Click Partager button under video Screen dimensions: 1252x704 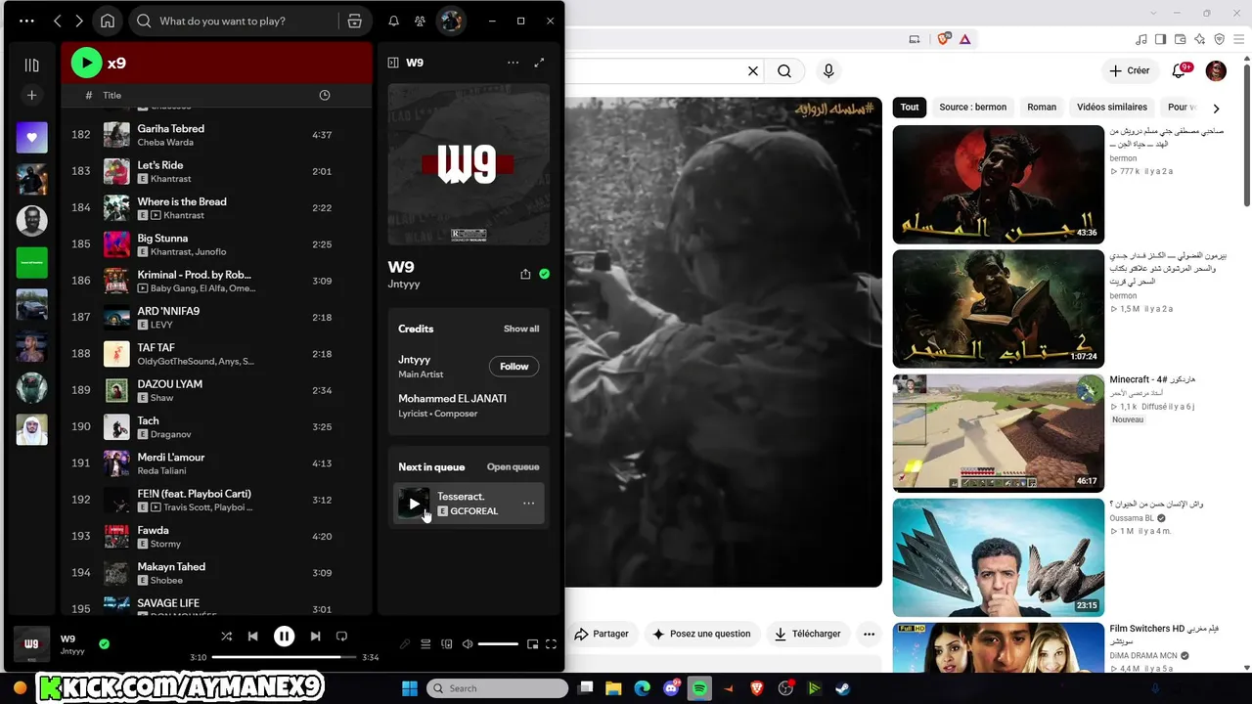tap(602, 634)
